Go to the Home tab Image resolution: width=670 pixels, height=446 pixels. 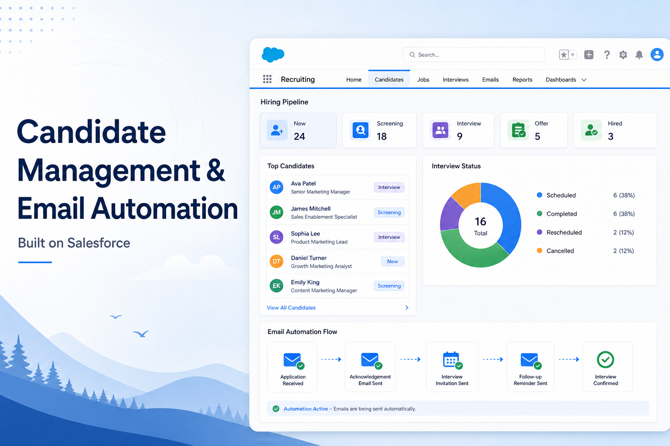pos(354,80)
